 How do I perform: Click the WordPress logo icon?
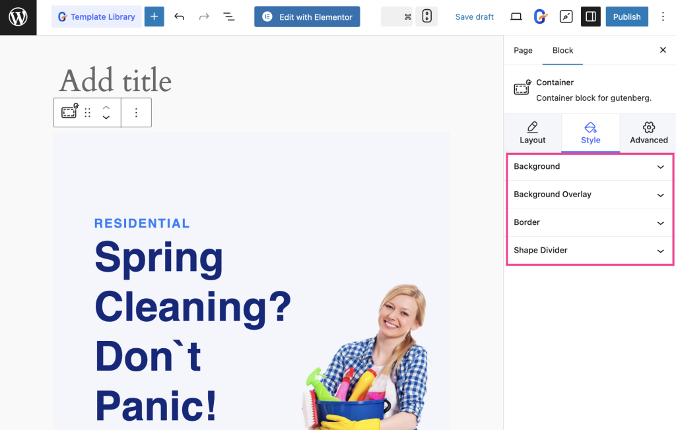click(18, 16)
